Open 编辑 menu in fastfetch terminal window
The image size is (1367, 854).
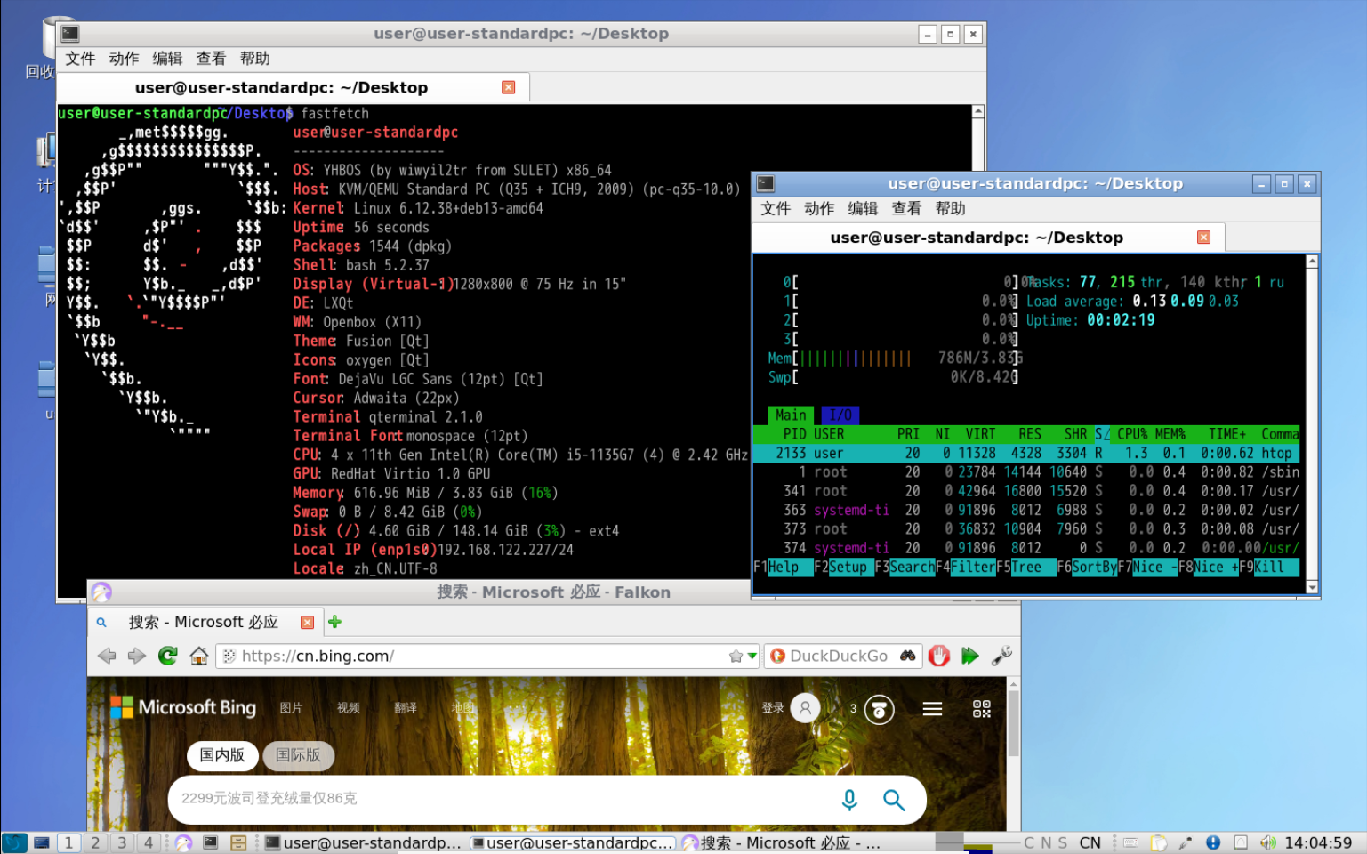(x=167, y=58)
